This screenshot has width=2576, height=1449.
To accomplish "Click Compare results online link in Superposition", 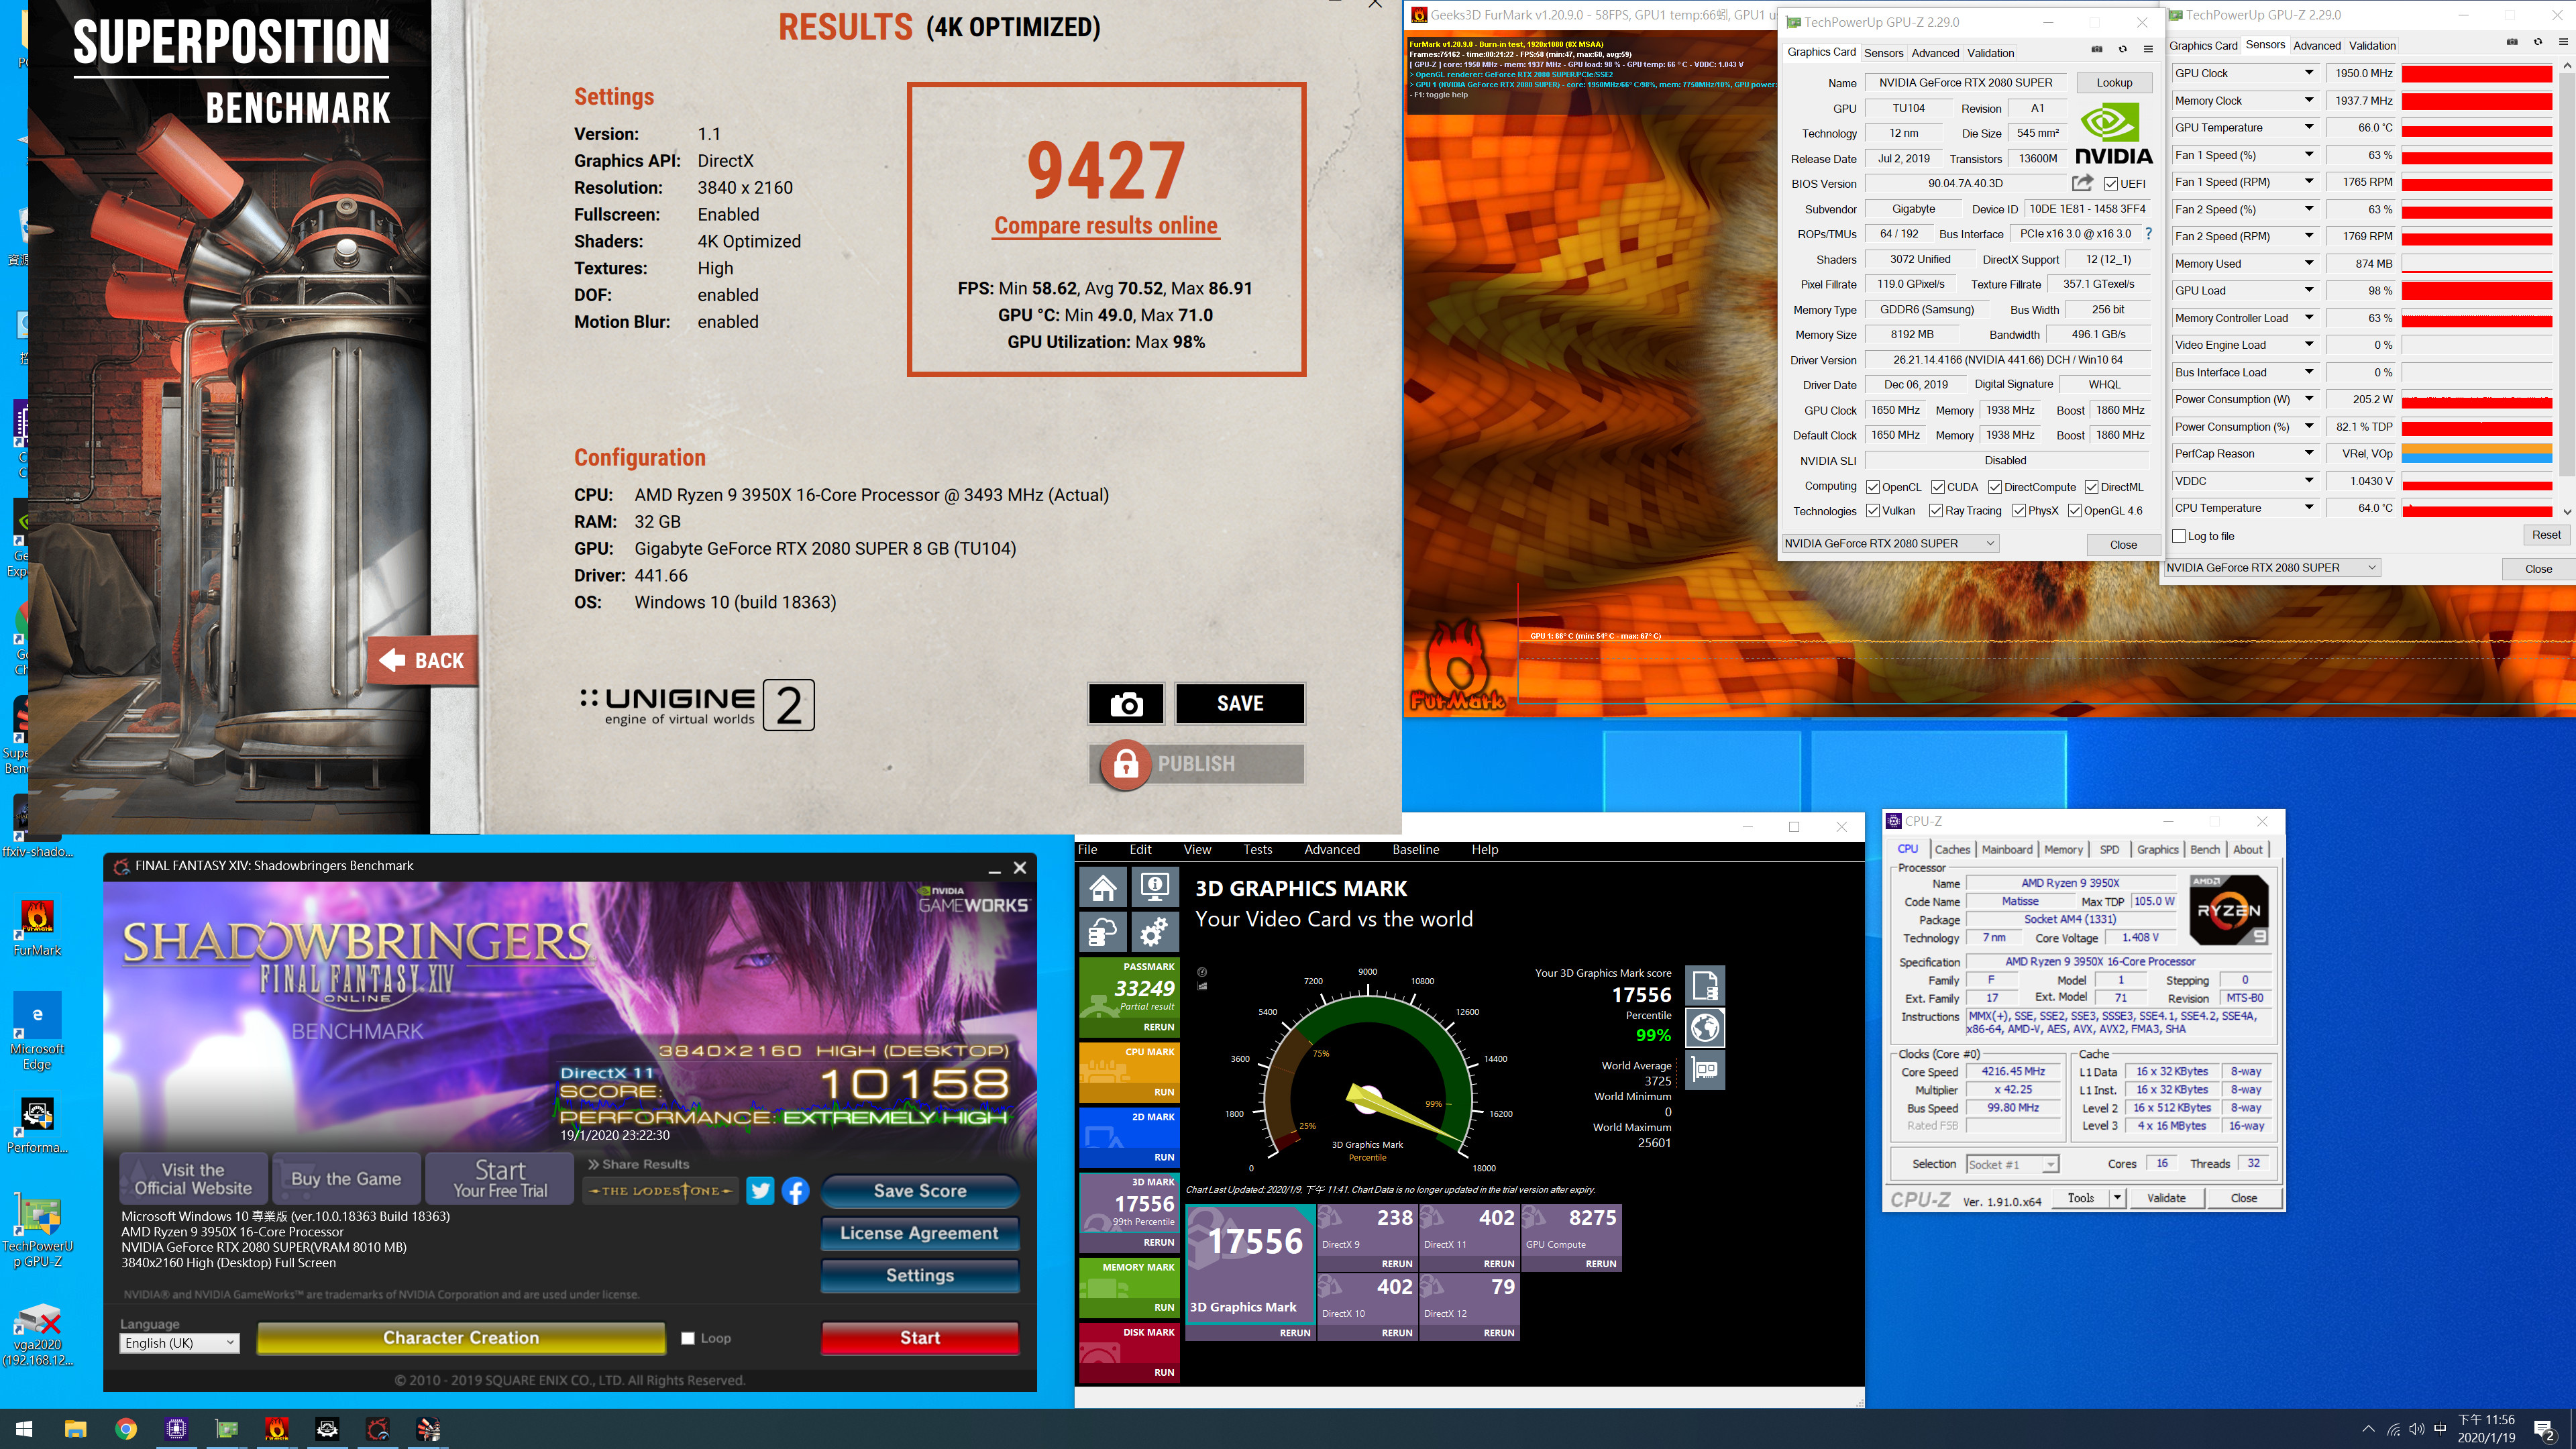I will [1105, 226].
